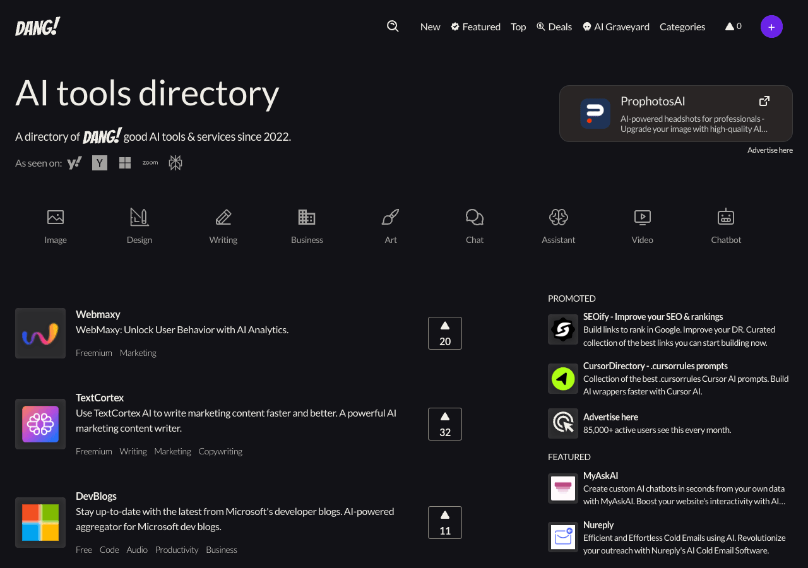Screen dimensions: 808x568
Task: Select the Image category icon
Action: (x=56, y=217)
